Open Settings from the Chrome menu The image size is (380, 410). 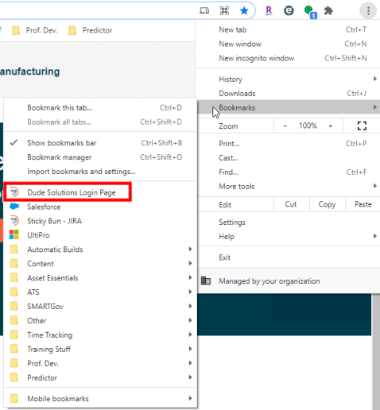click(289, 222)
